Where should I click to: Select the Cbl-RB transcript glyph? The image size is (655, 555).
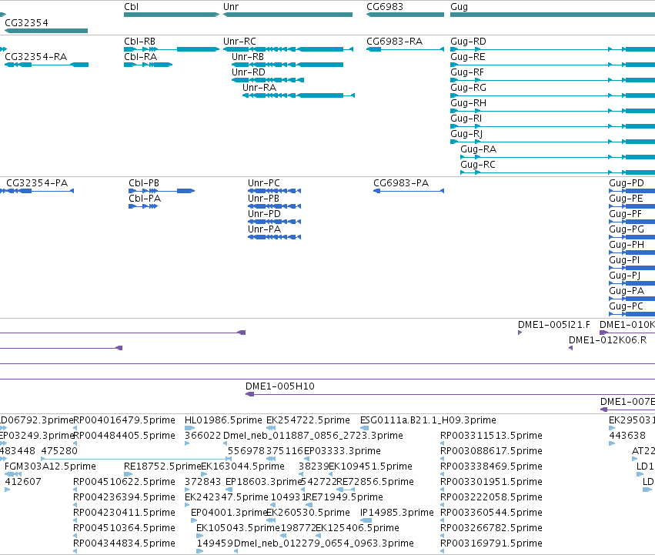pyautogui.click(x=172, y=49)
